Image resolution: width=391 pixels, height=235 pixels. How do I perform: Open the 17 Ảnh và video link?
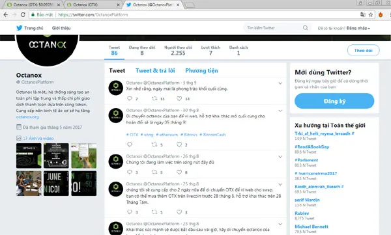pos(38,138)
